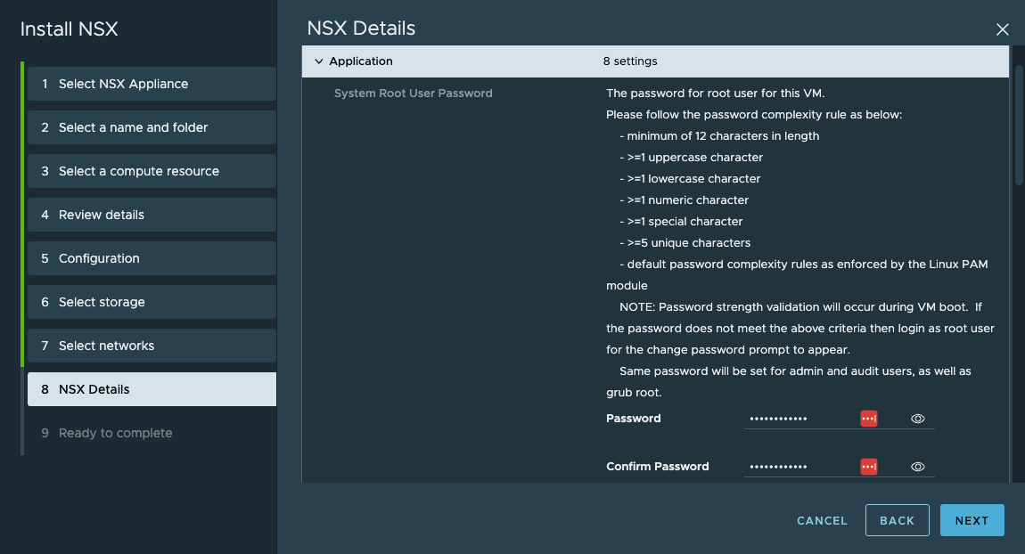The height and width of the screenshot is (554, 1025).
Task: Open step 7 Select networks
Action: [152, 346]
